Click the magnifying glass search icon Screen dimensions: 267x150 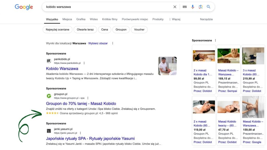pos(208,7)
